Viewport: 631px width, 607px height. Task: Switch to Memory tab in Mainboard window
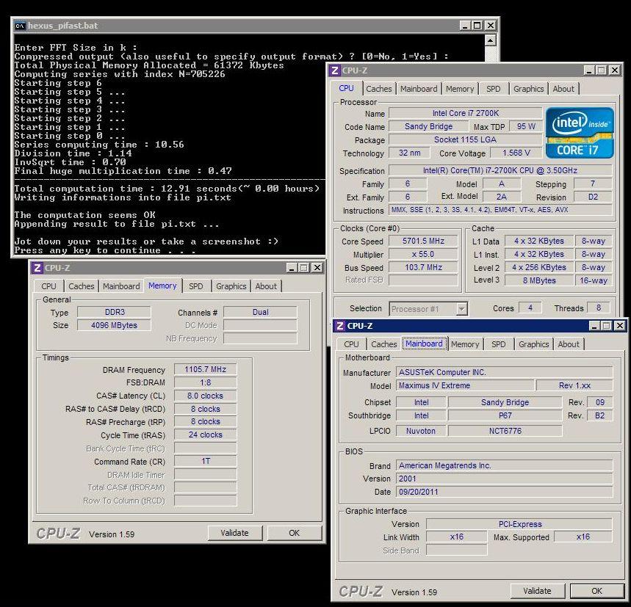[465, 344]
